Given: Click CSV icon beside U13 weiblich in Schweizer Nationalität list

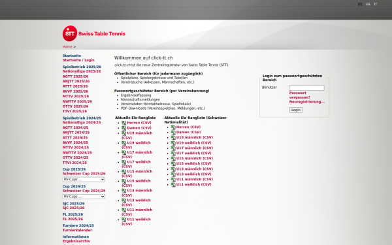Looking at the screenshot, I should point(173,174).
